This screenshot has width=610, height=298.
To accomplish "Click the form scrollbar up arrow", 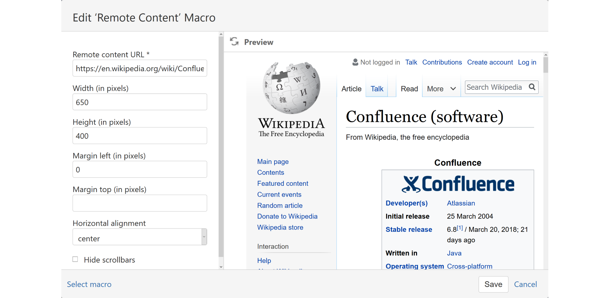I will [221, 34].
